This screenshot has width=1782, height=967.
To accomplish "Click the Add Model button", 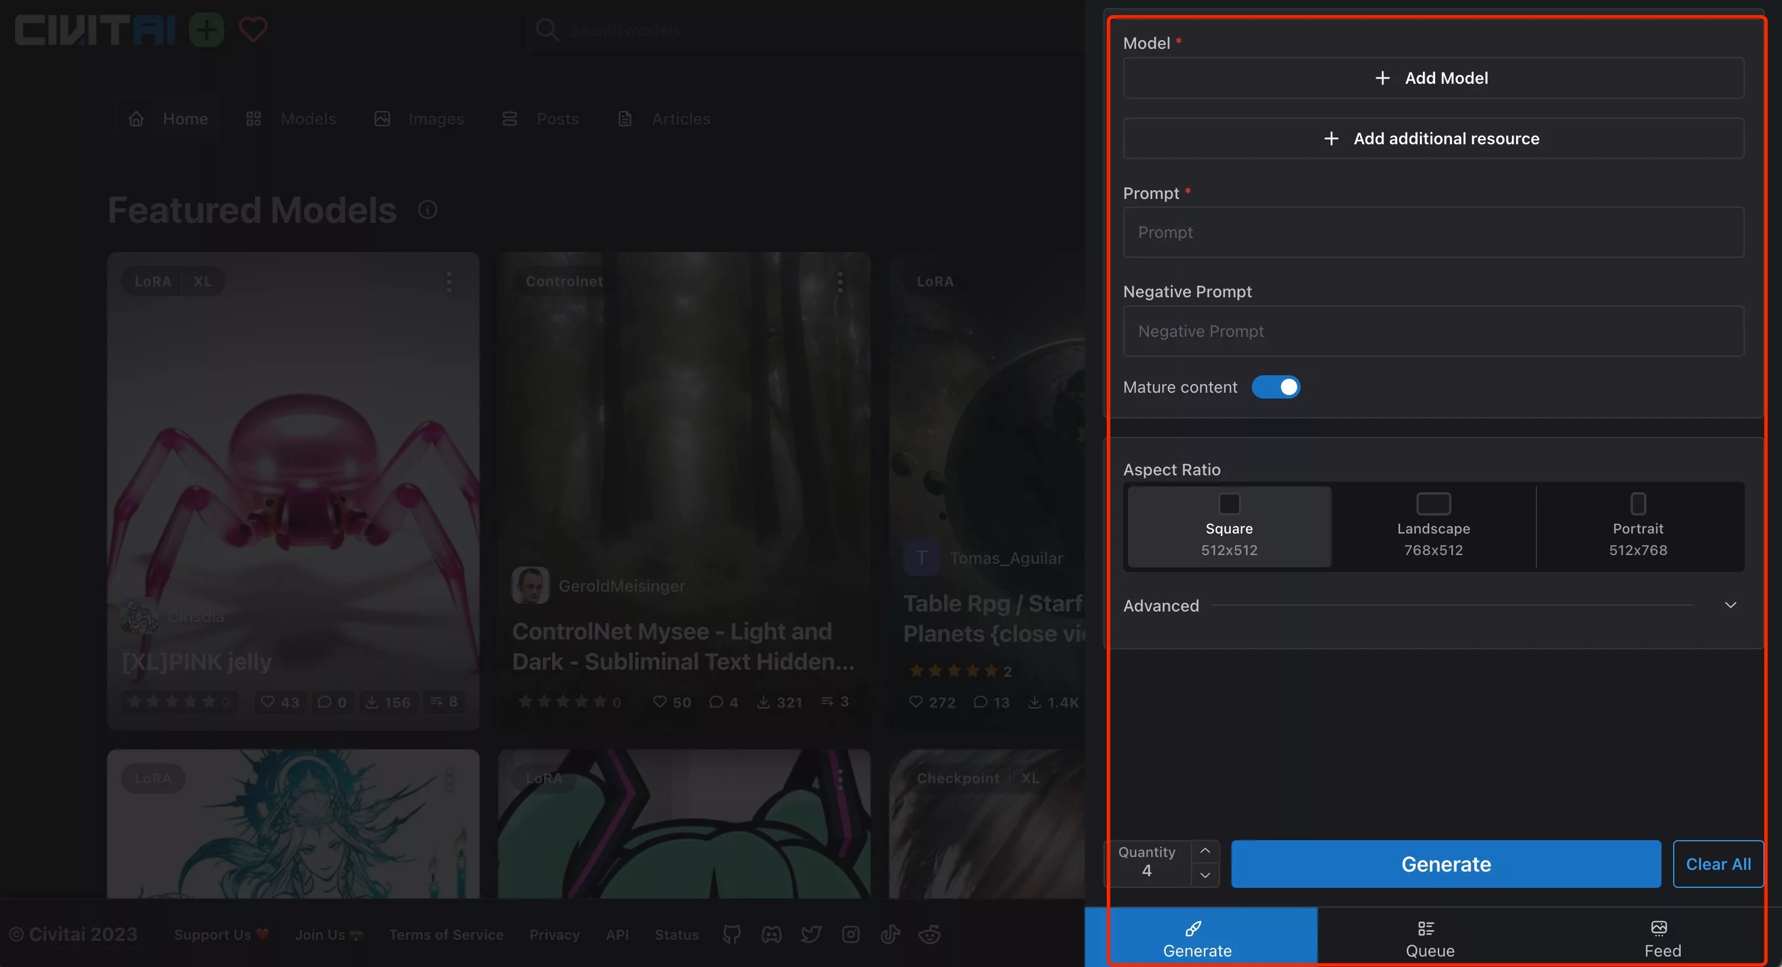I will coord(1433,78).
